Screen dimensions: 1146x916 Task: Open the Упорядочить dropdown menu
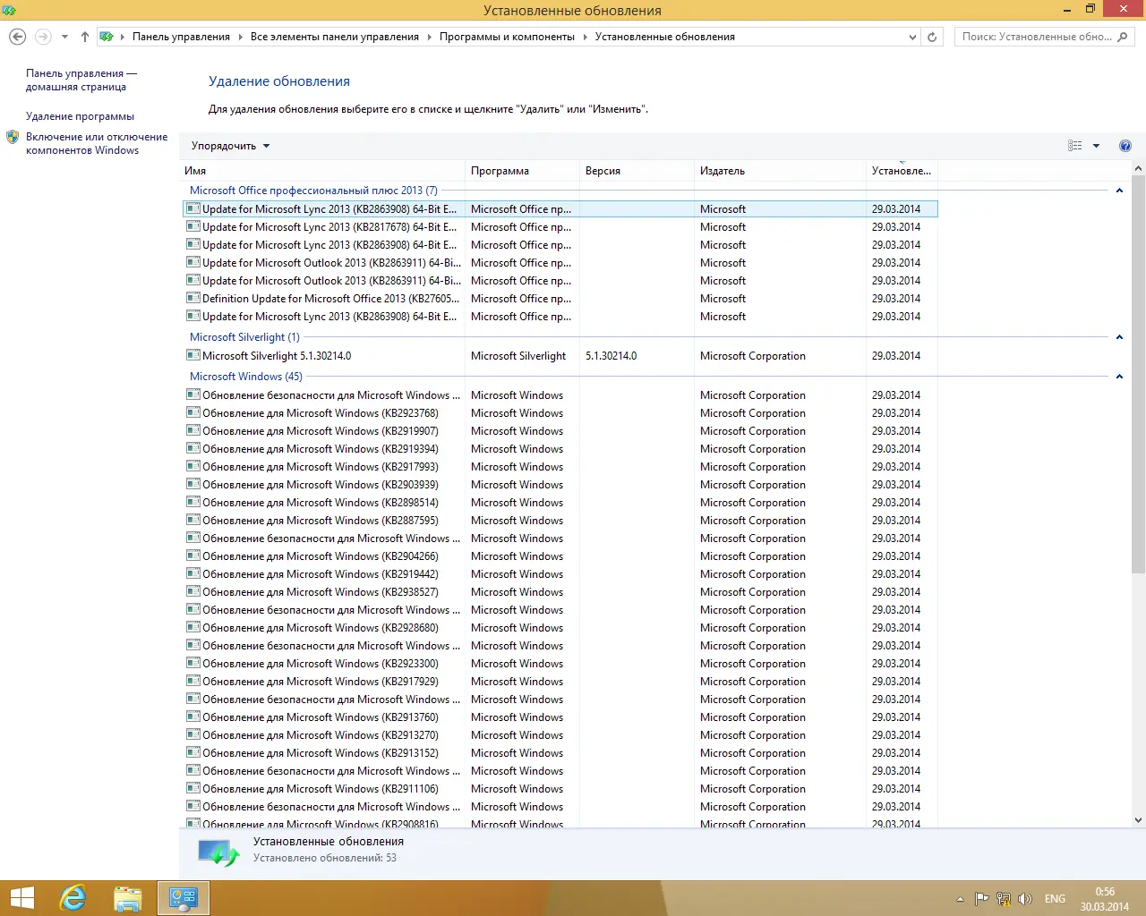[230, 146]
